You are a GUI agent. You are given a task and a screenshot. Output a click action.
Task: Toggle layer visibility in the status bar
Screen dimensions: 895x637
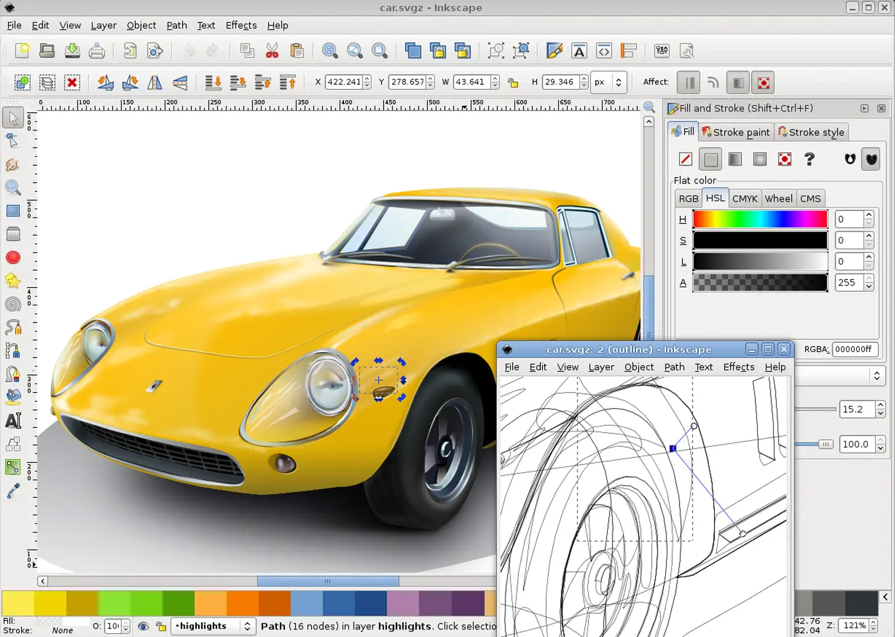[143, 627]
